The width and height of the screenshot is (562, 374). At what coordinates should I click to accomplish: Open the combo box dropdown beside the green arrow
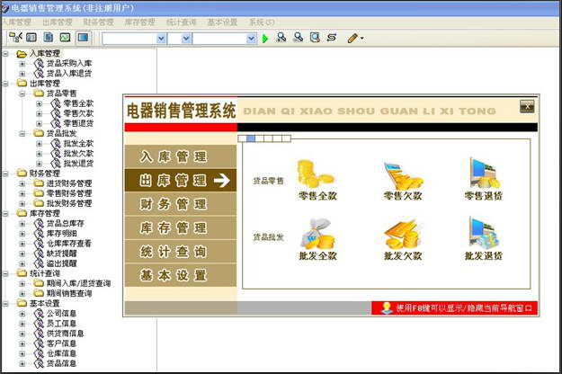[x=252, y=39]
